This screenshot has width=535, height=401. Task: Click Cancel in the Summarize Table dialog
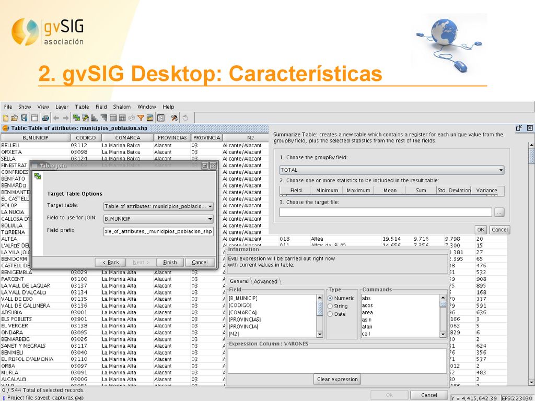[499, 230]
